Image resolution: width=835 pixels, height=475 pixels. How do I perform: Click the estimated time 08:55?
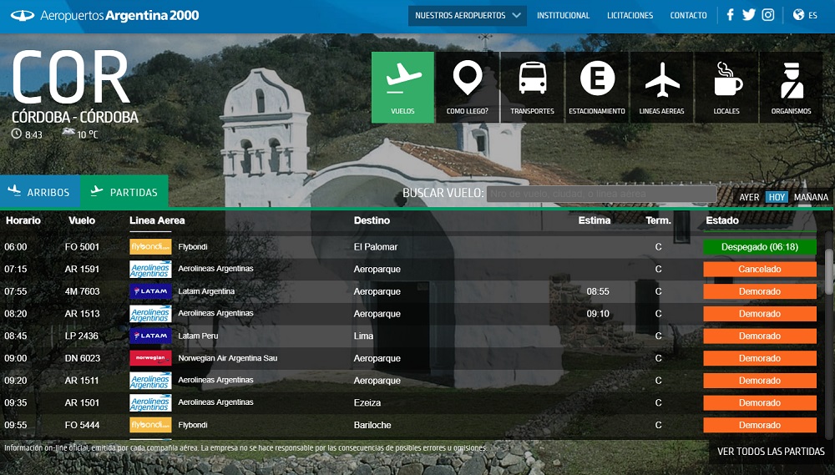[598, 291]
